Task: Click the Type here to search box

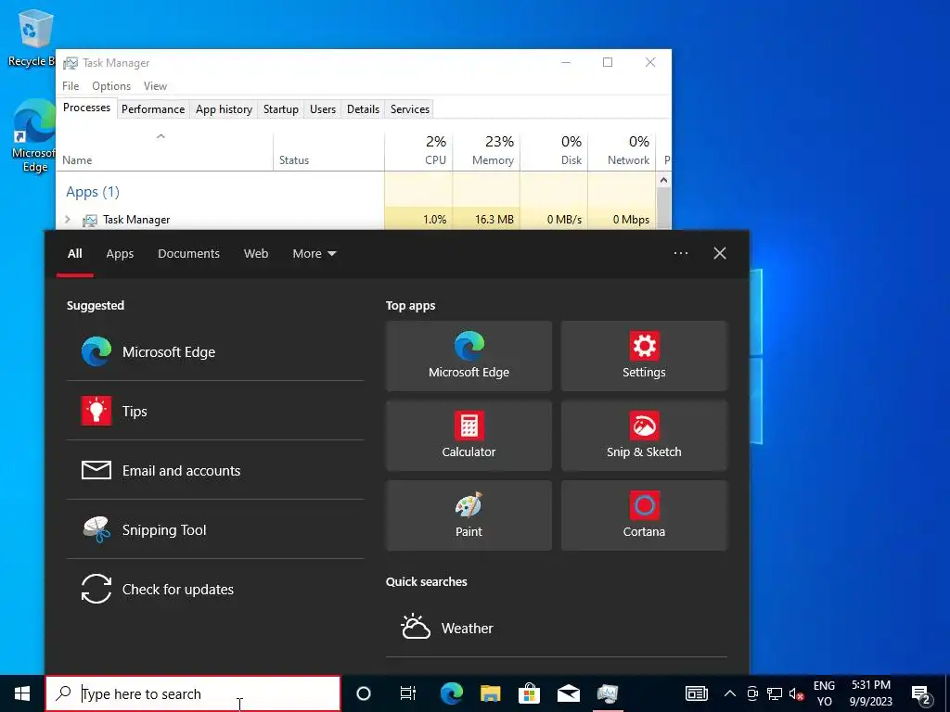Action: point(193,693)
